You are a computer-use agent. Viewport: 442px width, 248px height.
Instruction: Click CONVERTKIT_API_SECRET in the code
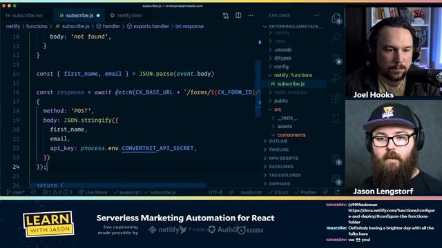(157, 148)
